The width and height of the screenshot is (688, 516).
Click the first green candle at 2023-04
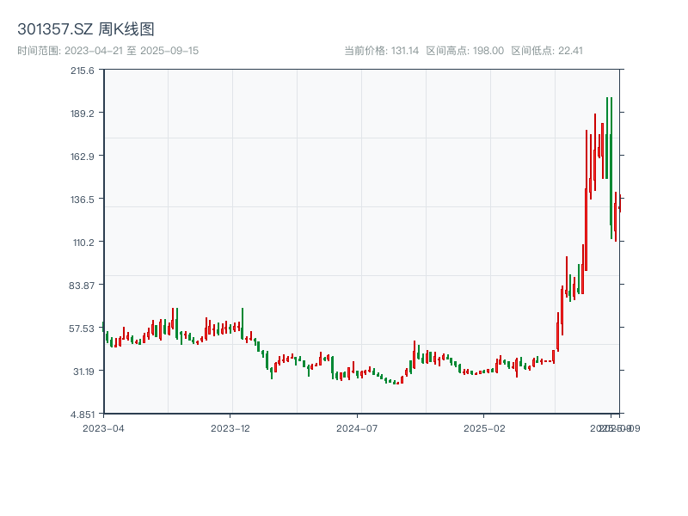103,327
